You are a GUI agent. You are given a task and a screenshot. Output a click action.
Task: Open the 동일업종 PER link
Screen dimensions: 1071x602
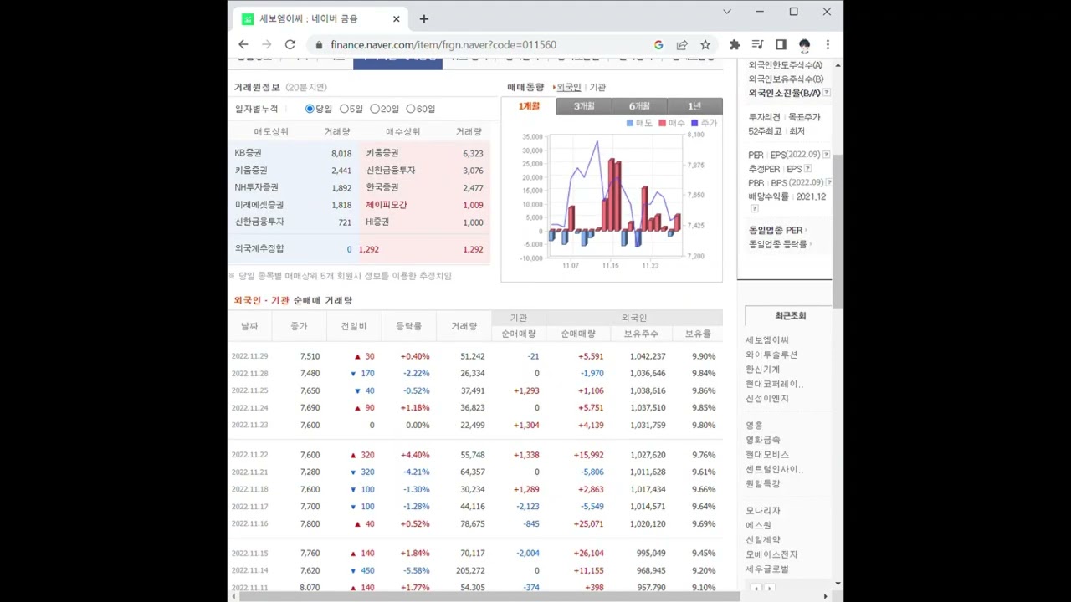pos(776,230)
